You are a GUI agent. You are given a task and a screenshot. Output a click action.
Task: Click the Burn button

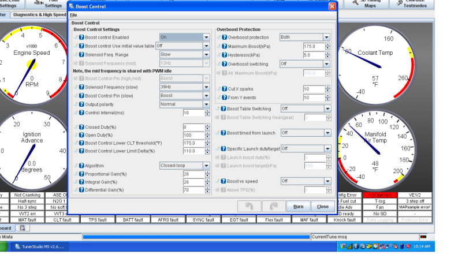(298, 206)
